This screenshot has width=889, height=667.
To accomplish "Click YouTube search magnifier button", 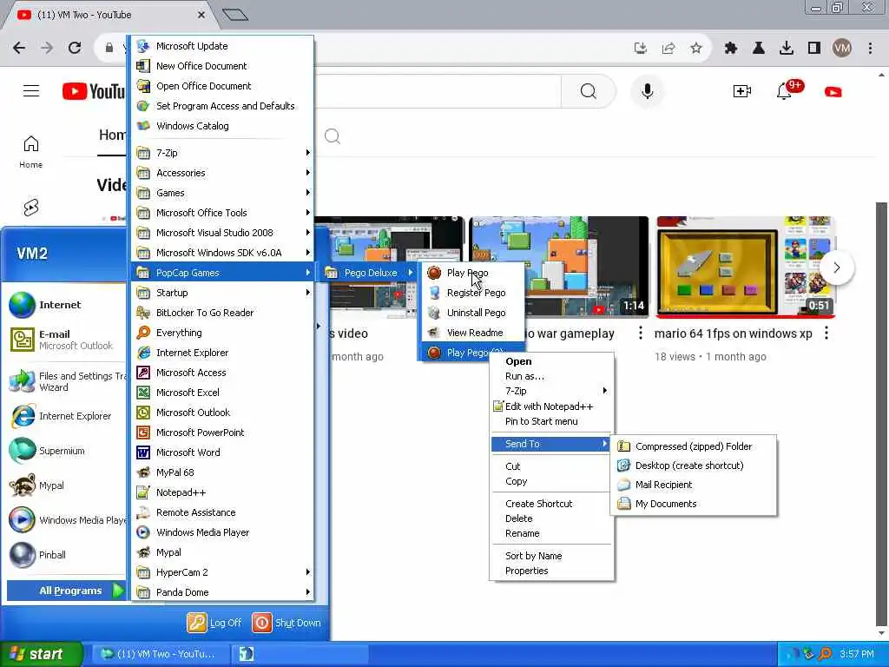I will pyautogui.click(x=589, y=91).
